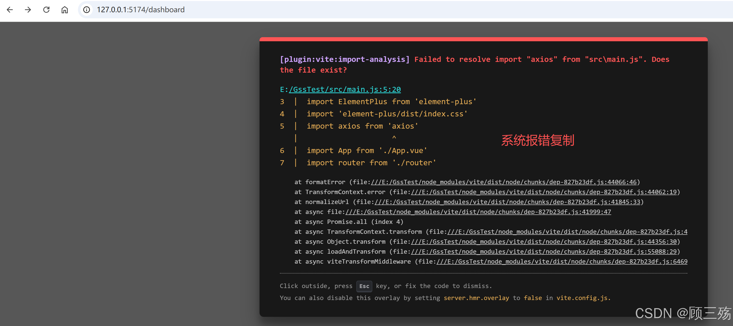Open Object.transform link ending 44356:30
The width and height of the screenshot is (733, 326).
544,242
